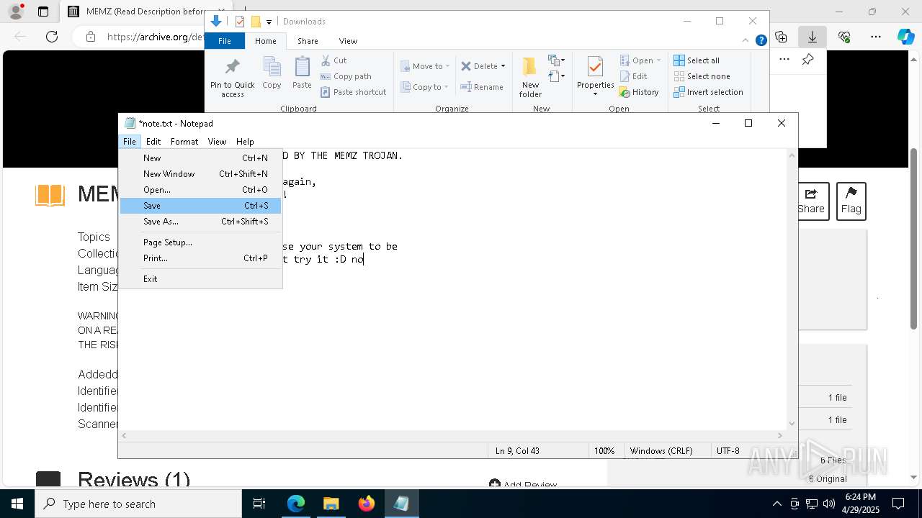Open Edge from taskbar
This screenshot has height=518, width=922.
point(296,504)
